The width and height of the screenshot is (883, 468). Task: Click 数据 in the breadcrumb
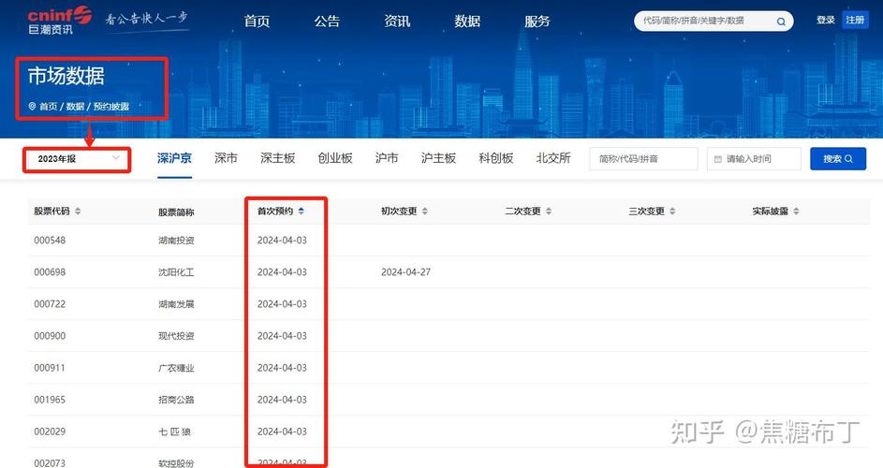click(x=75, y=107)
